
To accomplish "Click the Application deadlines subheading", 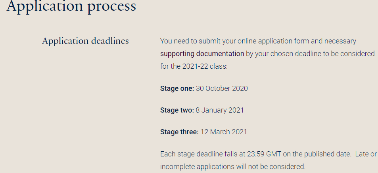I will [x=85, y=41].
